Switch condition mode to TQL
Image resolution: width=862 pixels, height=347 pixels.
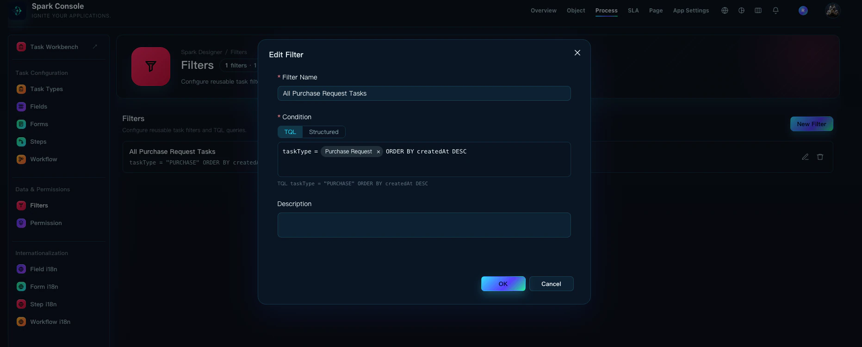pos(290,132)
